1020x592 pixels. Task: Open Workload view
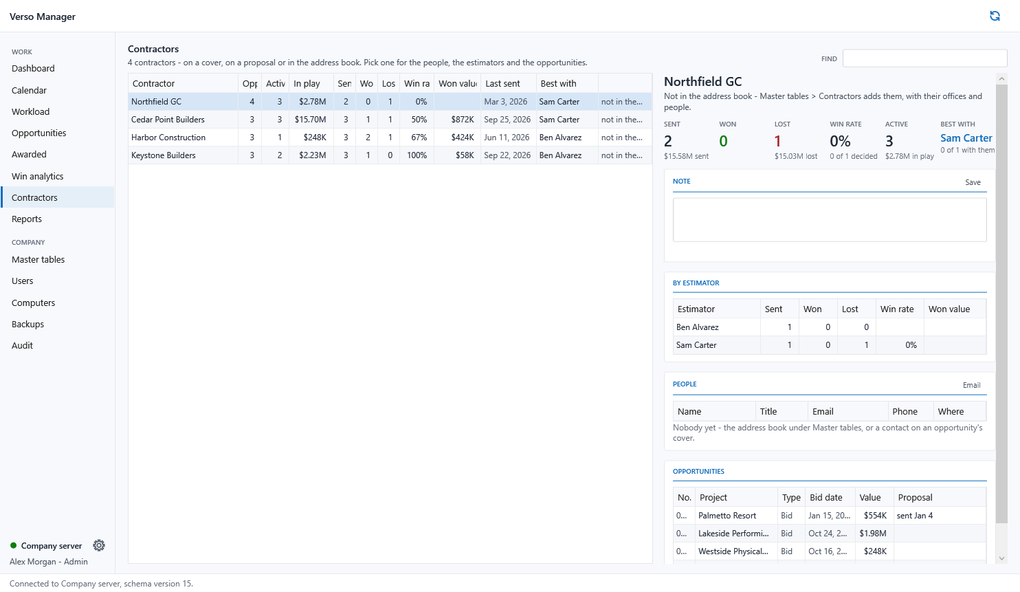tap(58, 111)
